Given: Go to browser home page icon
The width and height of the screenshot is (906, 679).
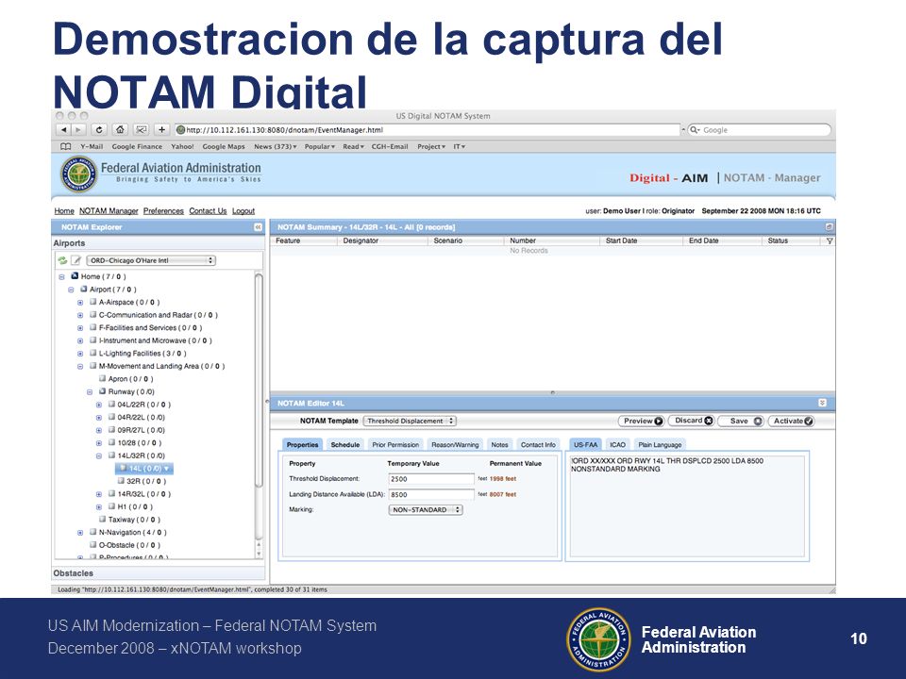Looking at the screenshot, I should click(120, 130).
